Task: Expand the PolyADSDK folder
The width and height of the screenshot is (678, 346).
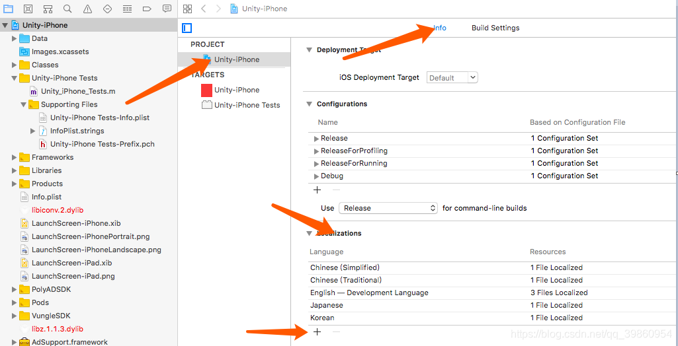Action: (x=15, y=289)
